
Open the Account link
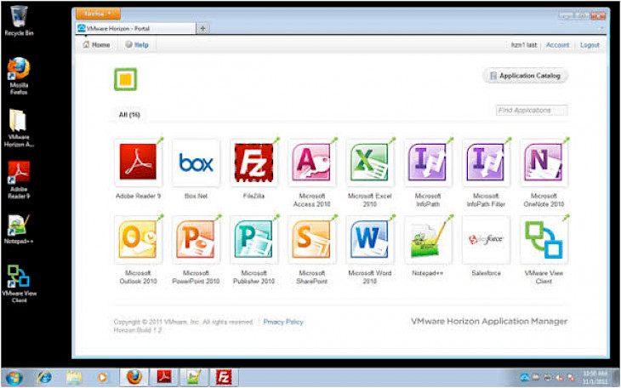(558, 45)
